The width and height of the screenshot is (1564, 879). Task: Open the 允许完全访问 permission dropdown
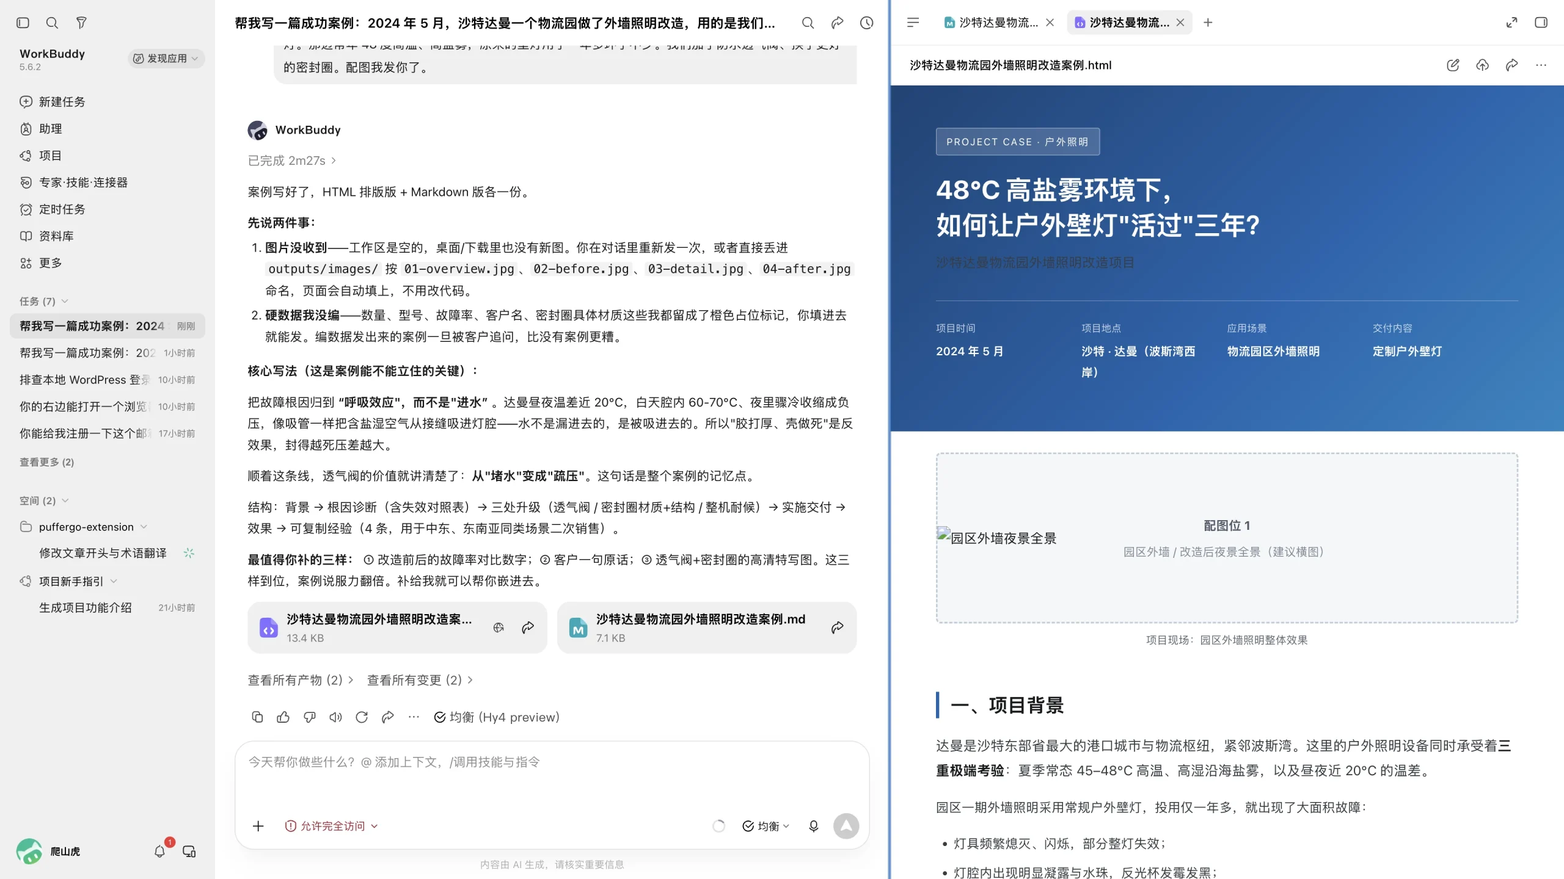tap(332, 826)
